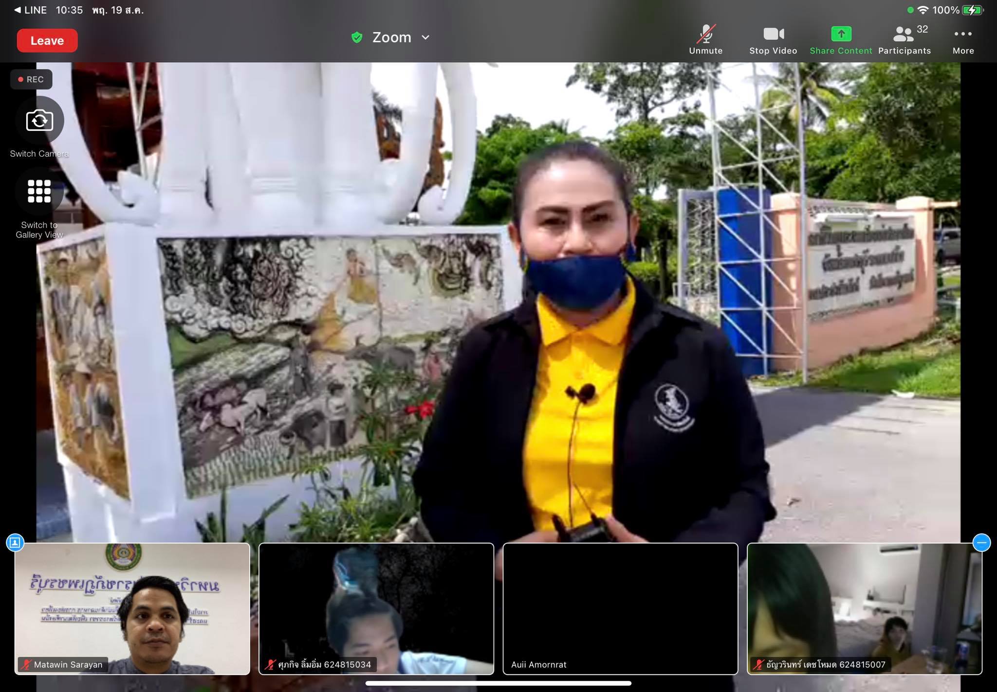The height and width of the screenshot is (692, 997).
Task: Tap the Switch Camera icon
Action: (x=39, y=121)
